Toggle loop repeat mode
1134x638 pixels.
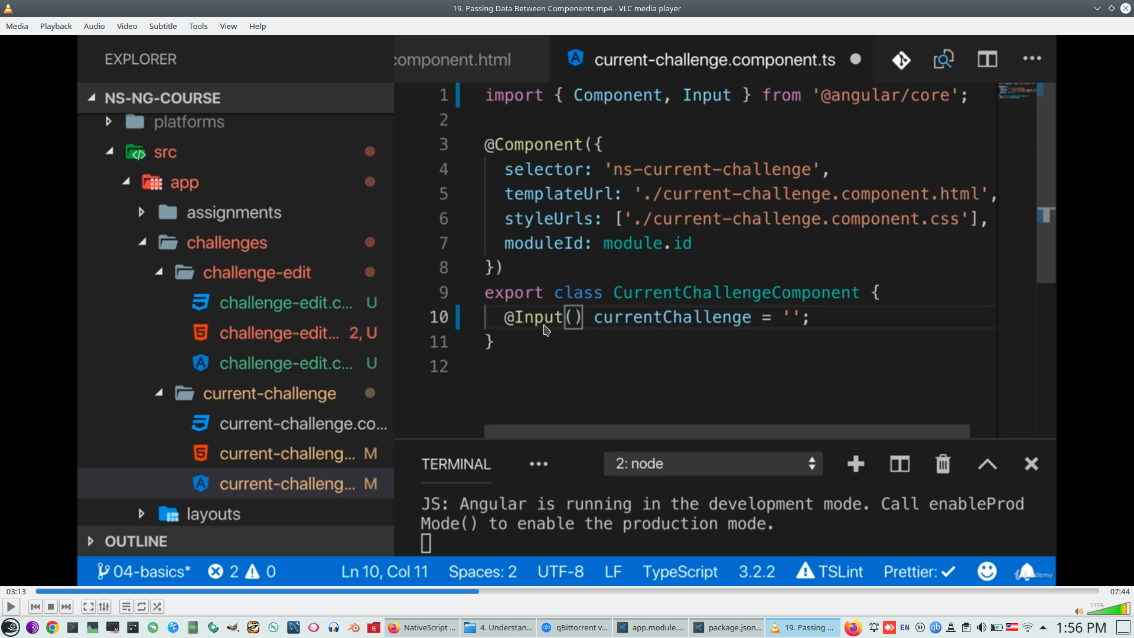point(142,607)
